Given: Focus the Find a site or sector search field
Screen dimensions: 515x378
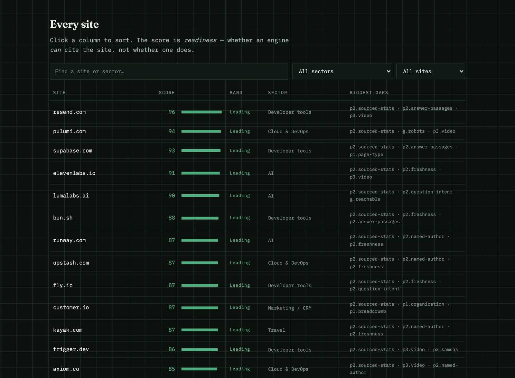Looking at the screenshot, I should [x=169, y=71].
